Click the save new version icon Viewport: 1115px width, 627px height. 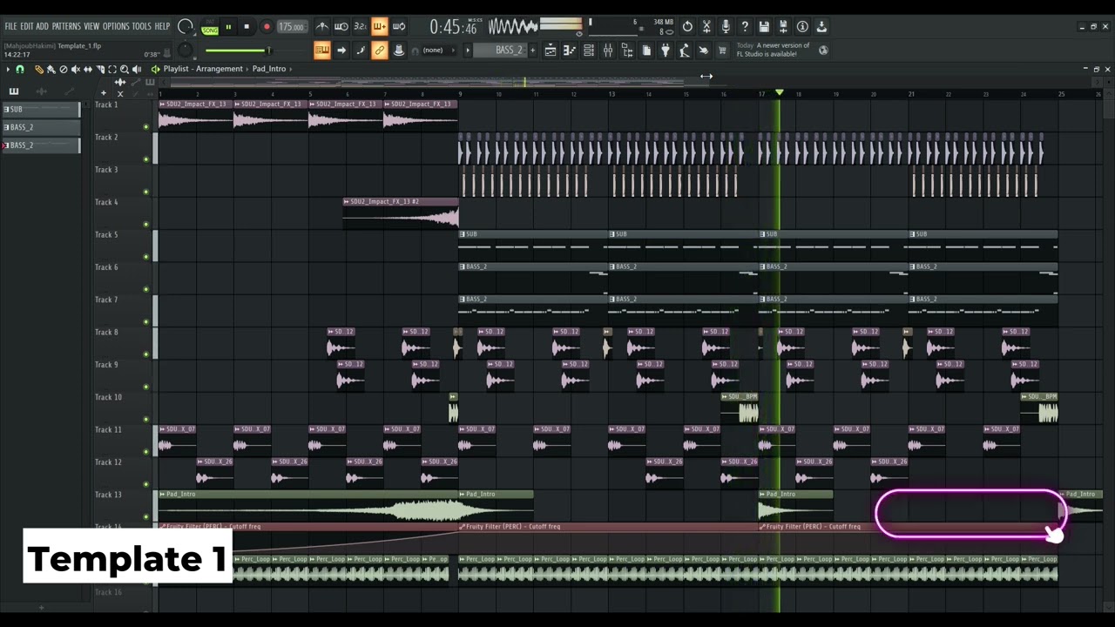tap(783, 26)
